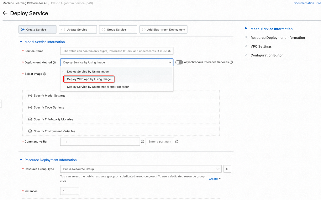Click plus icon of Specify Environment Variables
Viewport: 321px width, 200px height.
[x=30, y=131]
